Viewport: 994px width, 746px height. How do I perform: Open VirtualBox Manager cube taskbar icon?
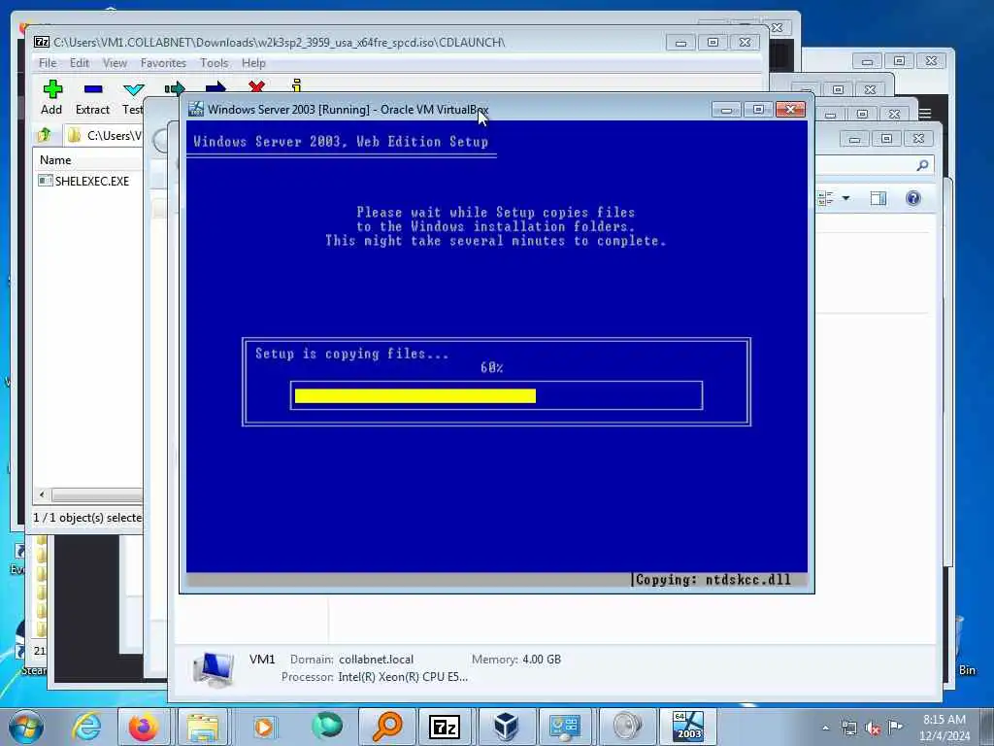[x=506, y=727]
